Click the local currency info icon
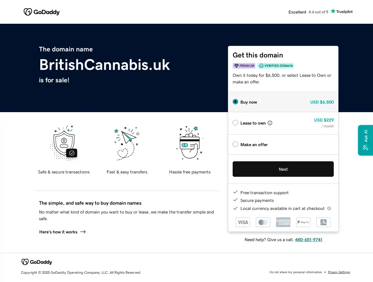 coord(329,209)
